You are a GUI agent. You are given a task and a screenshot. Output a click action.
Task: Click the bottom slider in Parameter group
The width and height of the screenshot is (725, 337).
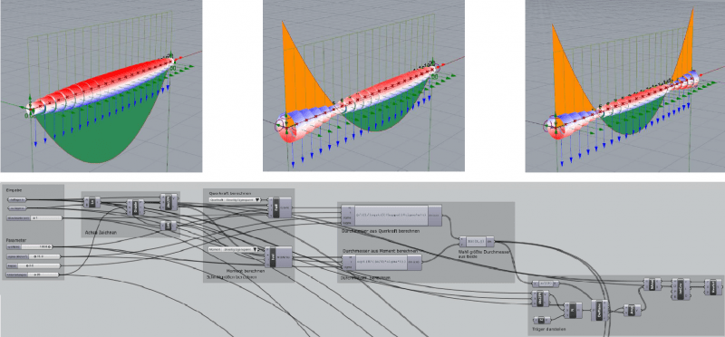pos(34,275)
